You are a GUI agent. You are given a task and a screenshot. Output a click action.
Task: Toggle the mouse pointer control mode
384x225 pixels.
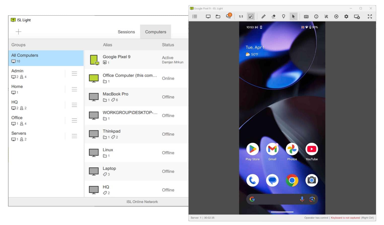pos(293,17)
